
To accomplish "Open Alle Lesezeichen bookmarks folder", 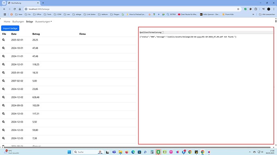I will coord(267,14).
